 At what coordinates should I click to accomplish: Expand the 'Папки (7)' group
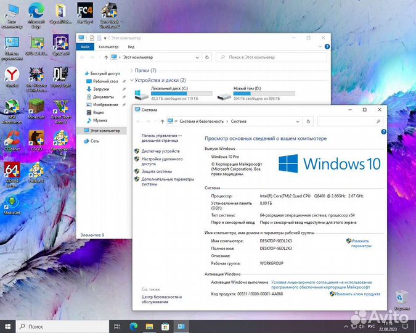point(132,70)
